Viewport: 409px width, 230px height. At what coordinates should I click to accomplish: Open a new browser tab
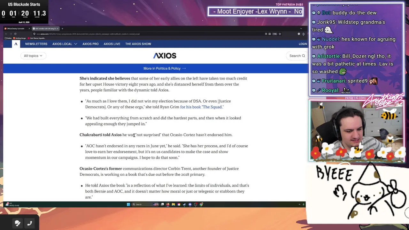coord(62,28)
